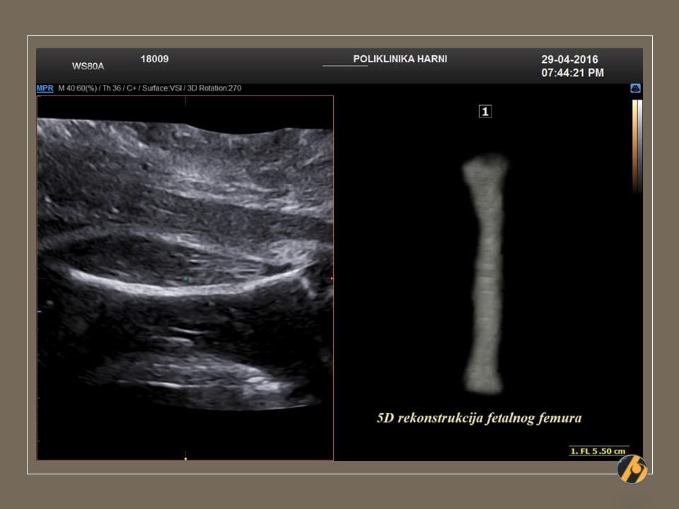Click the green center marker on ultrasound image

point(185,279)
